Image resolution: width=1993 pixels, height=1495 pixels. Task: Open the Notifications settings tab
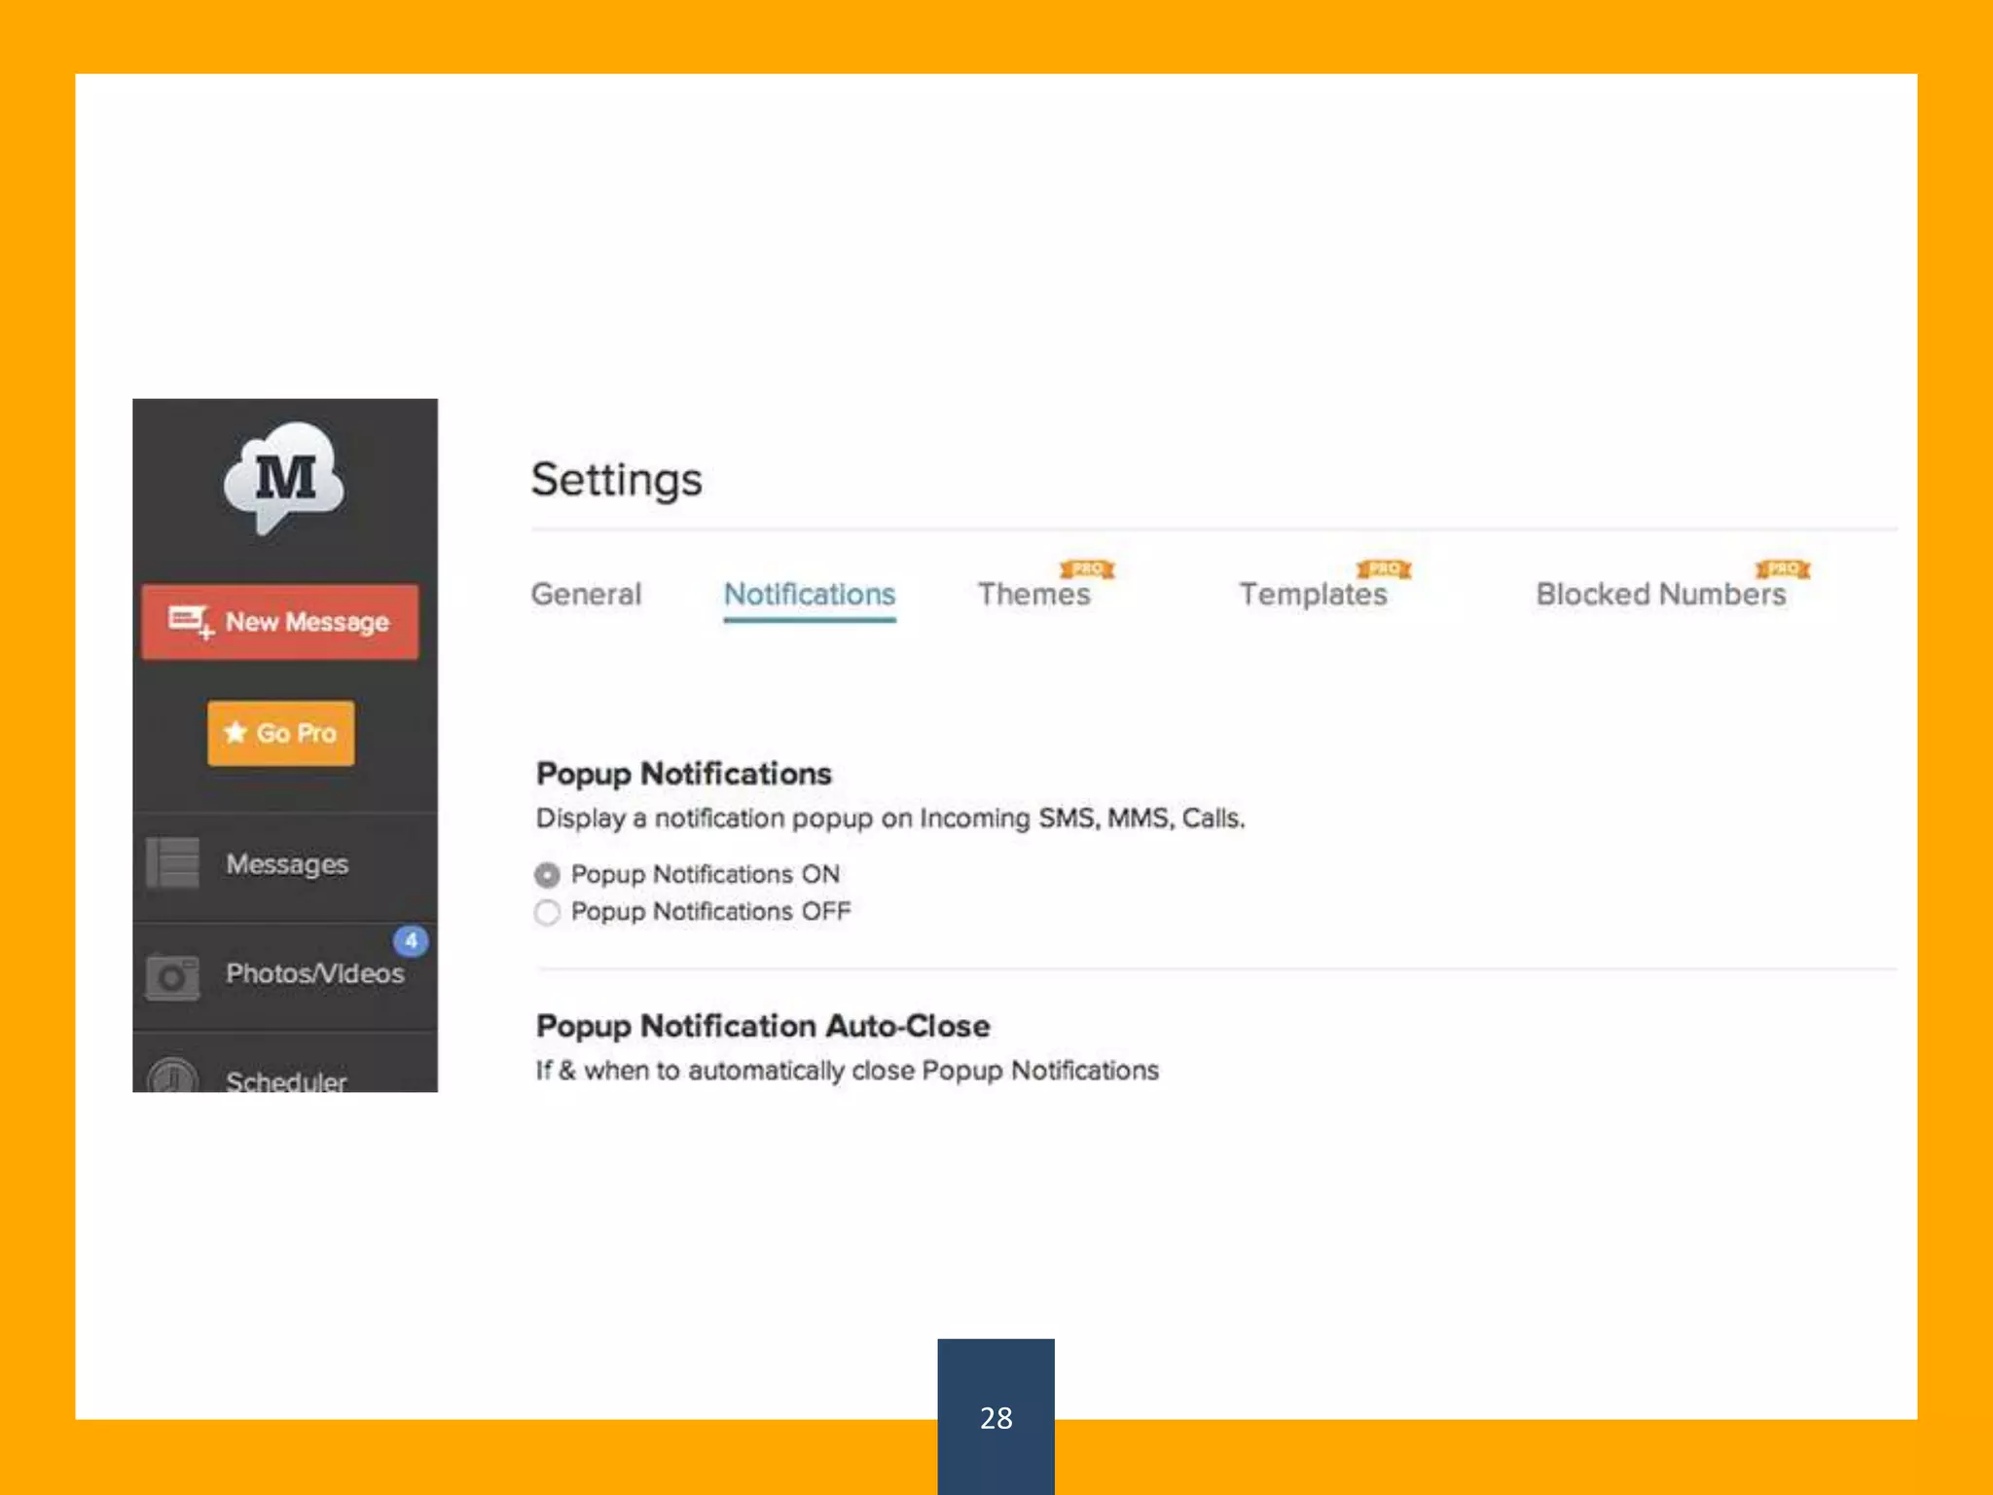point(809,594)
